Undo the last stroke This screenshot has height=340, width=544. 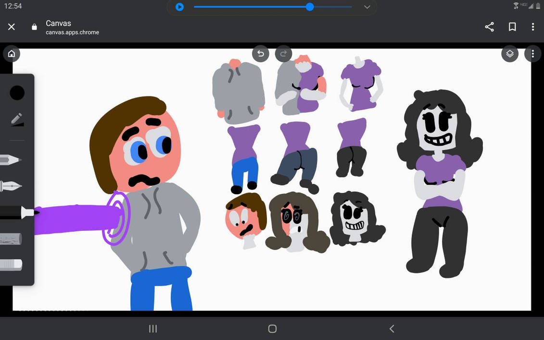coord(261,53)
